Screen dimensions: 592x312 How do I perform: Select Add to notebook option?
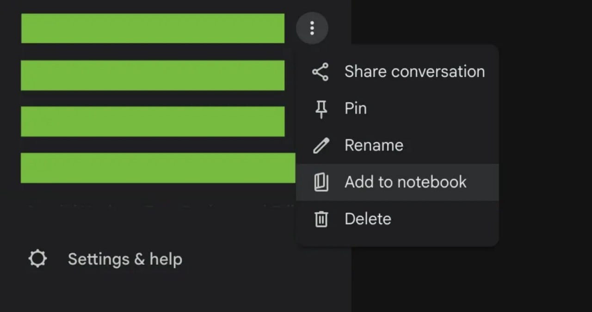[x=405, y=182]
